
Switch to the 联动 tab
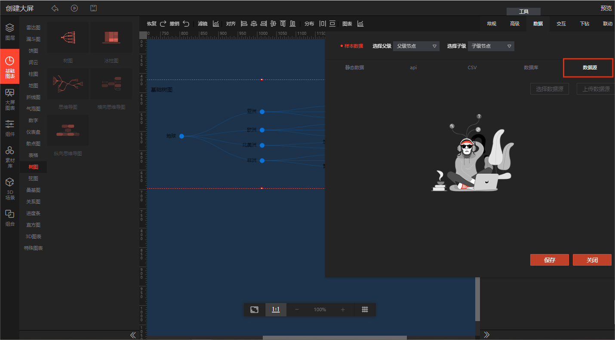click(607, 24)
